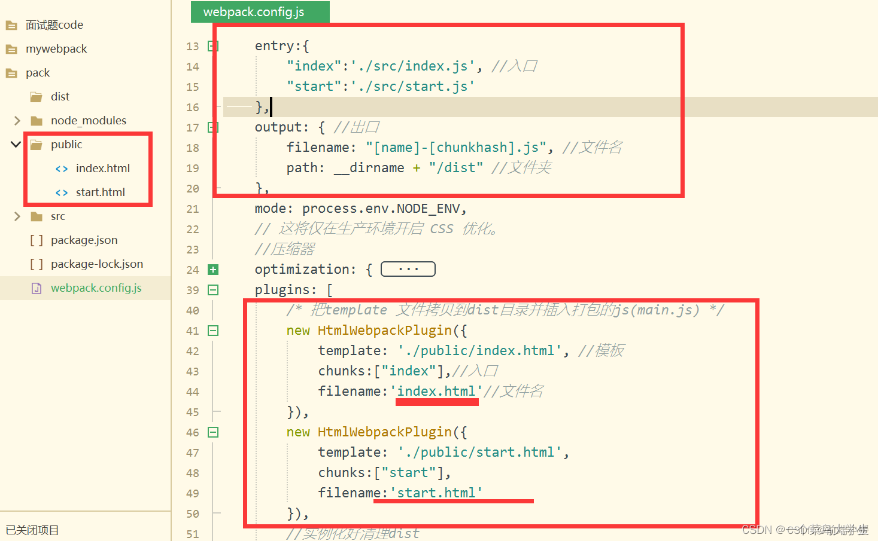878x541 pixels.
Task: Collapse the first HtmlWebpackPlugin block at line 41
Action: point(213,331)
